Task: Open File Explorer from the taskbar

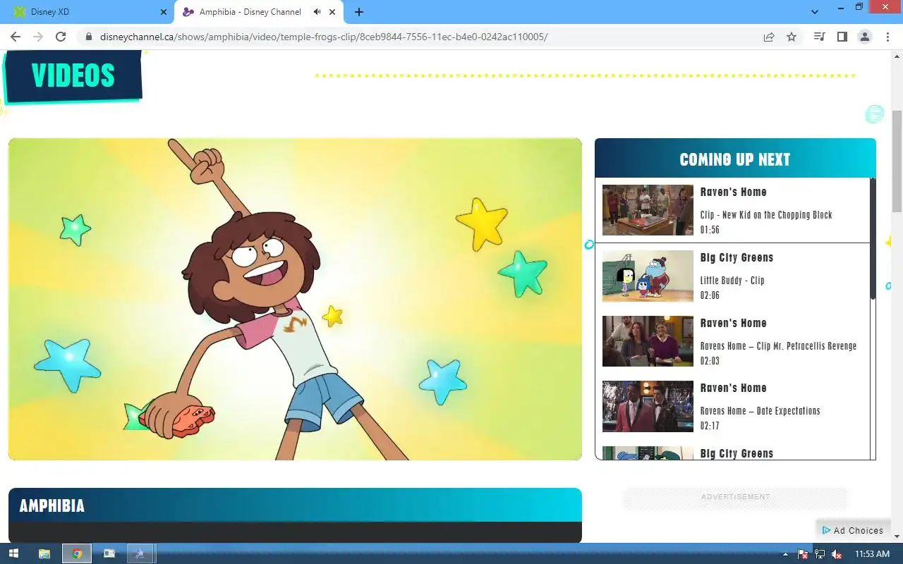Action: [x=44, y=553]
